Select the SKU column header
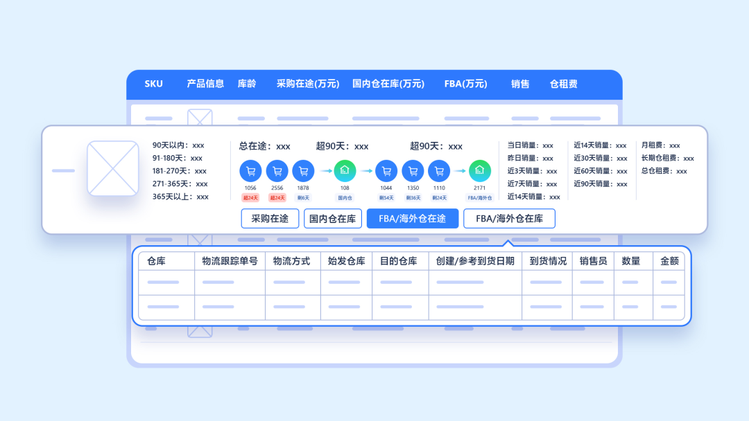 pyautogui.click(x=153, y=84)
